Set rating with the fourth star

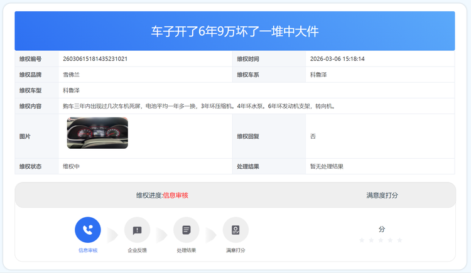click(390, 240)
